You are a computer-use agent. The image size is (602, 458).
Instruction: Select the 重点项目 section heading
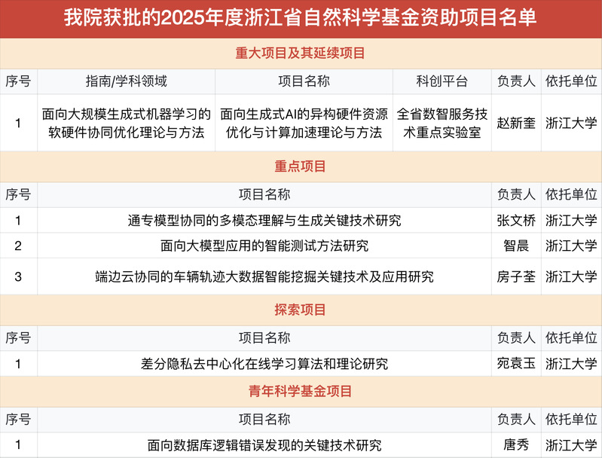coord(301,166)
